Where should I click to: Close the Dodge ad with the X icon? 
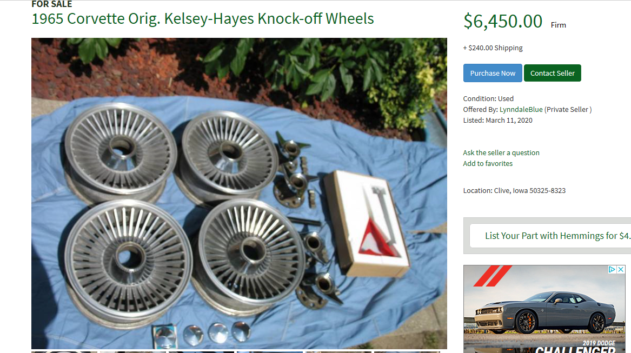pos(621,269)
